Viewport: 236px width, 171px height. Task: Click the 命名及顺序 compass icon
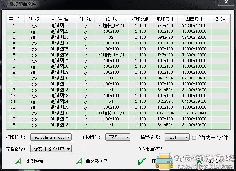click(x=79, y=161)
